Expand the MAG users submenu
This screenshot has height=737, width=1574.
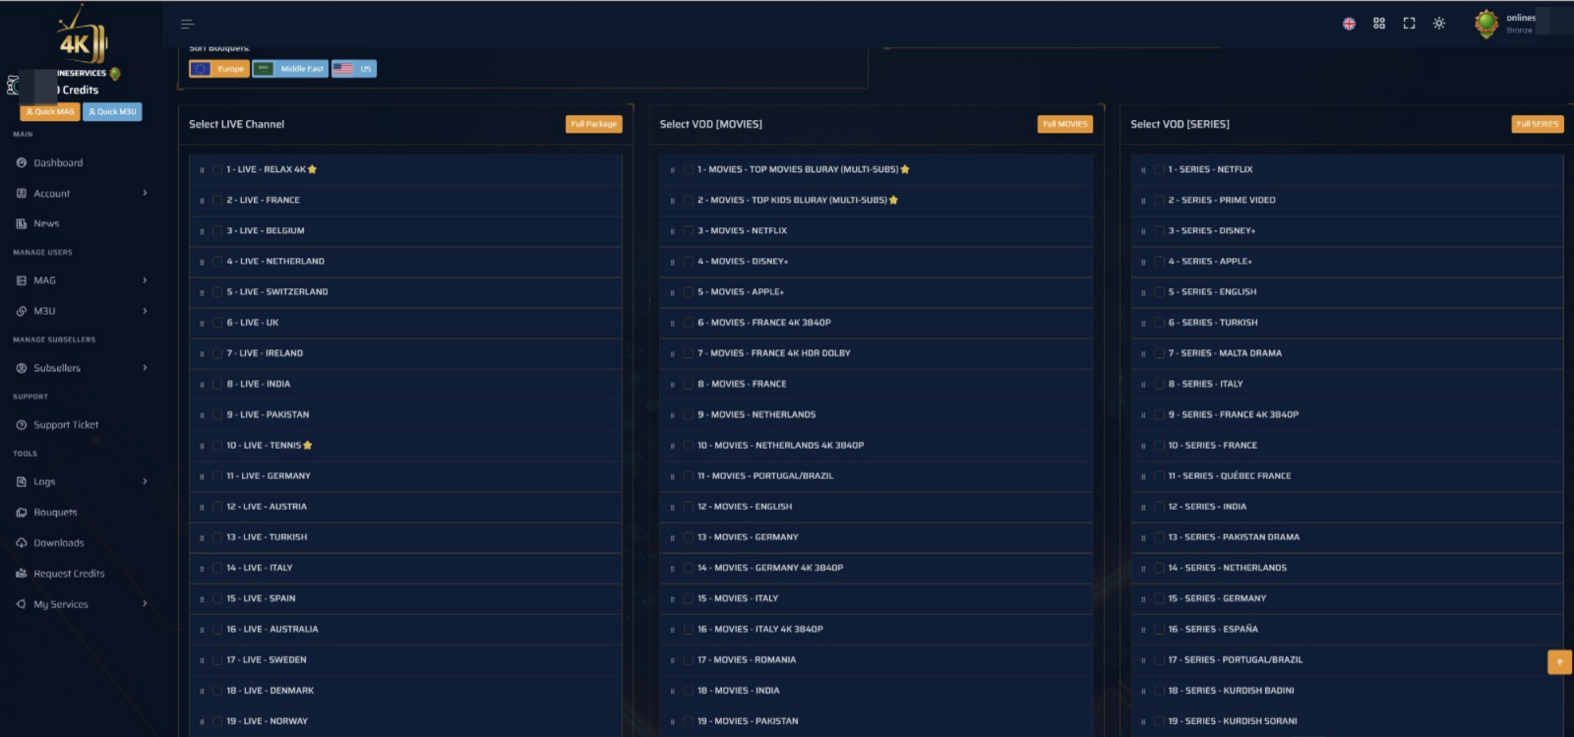[145, 280]
